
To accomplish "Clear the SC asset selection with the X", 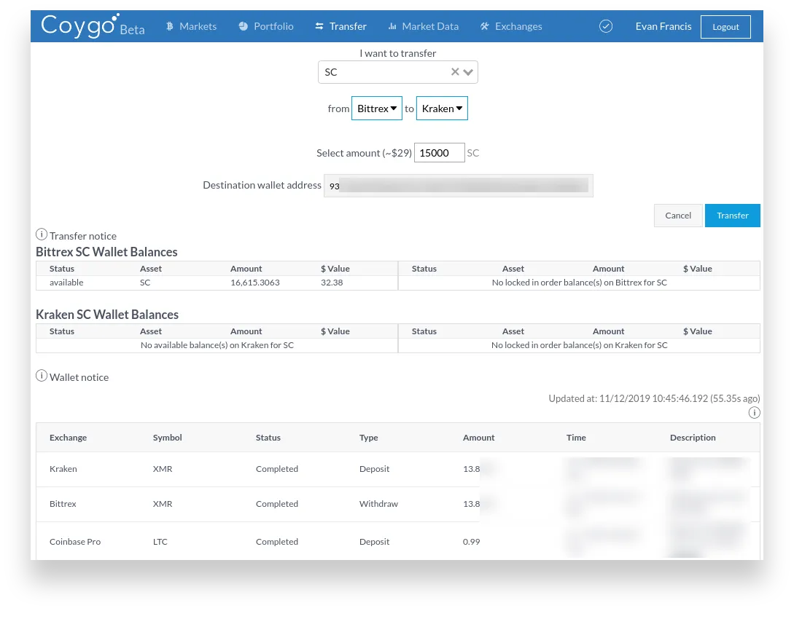I will tap(455, 72).
